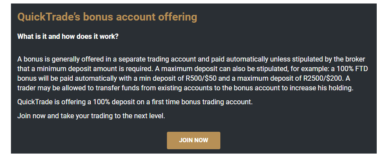Click the sentence "QuickTrade is offering a 100% deposit"
The width and height of the screenshot is (389, 161).
(x=135, y=102)
